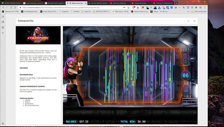This screenshot has height=127, width=224.
Task: Click the Brave Shields lion icon
Action: pyautogui.click(x=133, y=7)
